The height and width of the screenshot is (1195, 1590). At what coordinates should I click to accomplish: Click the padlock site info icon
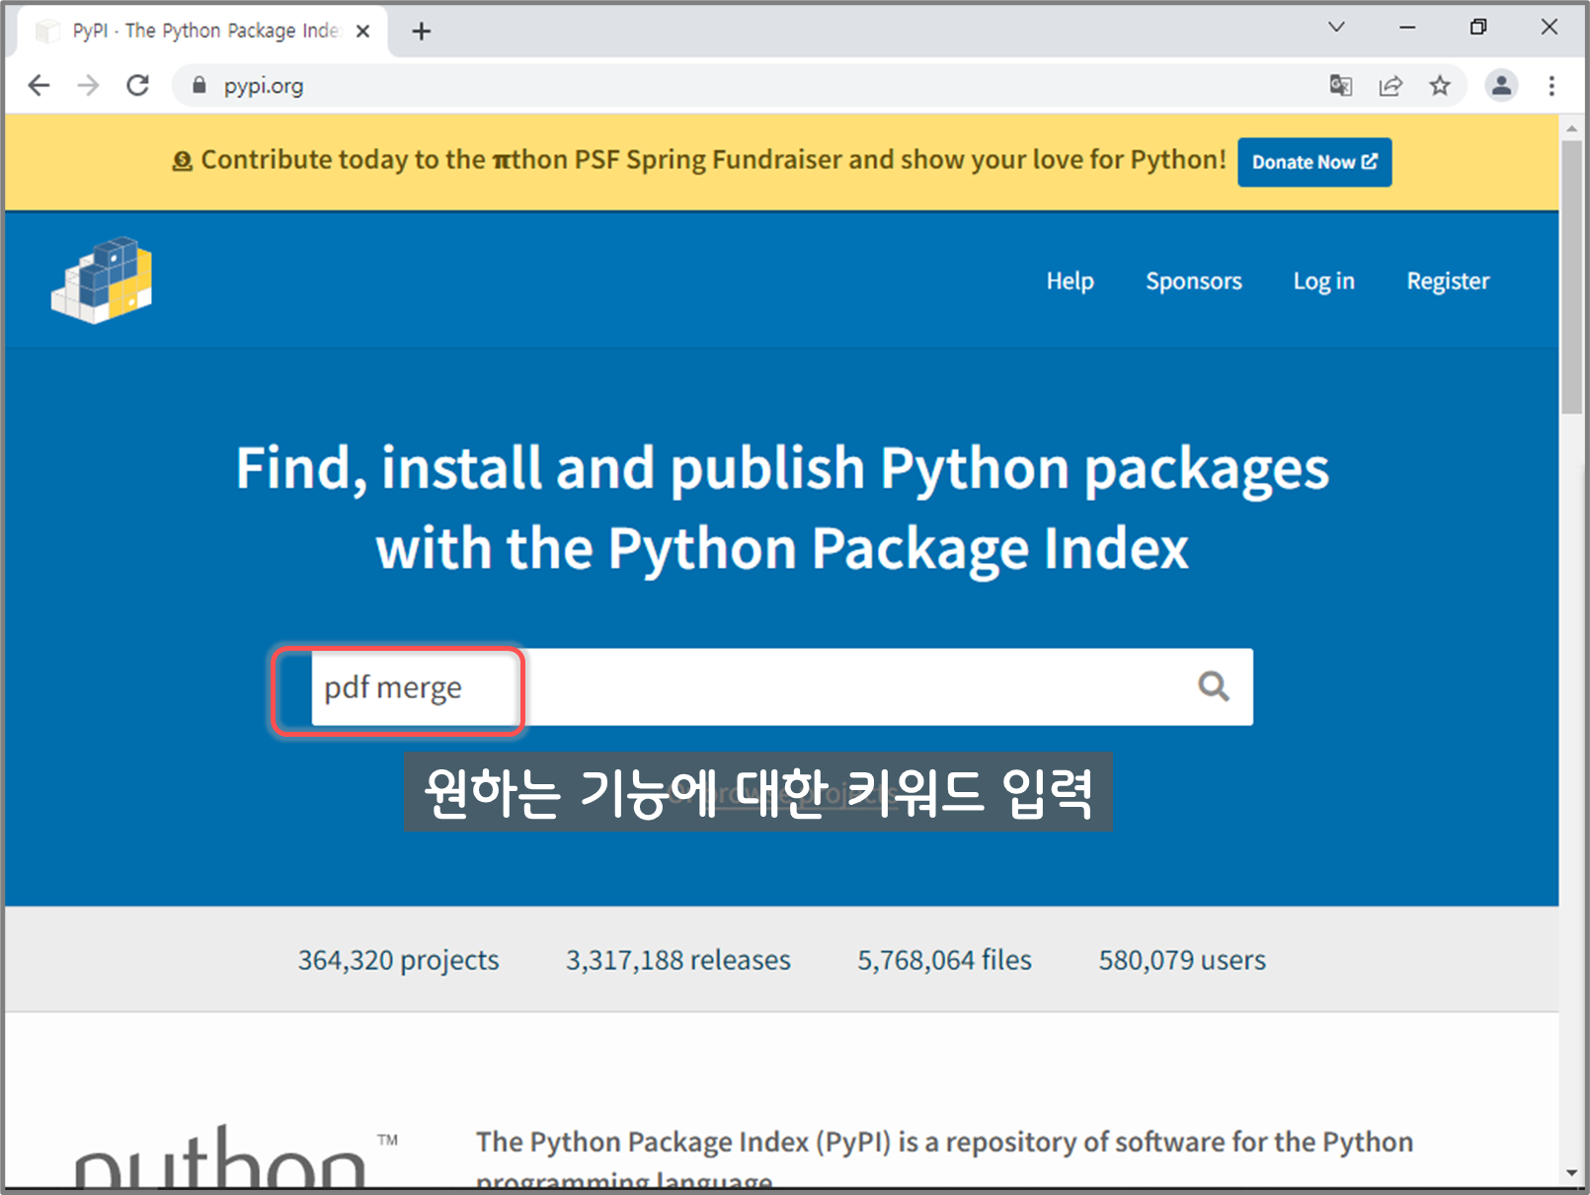pyautogui.click(x=199, y=86)
